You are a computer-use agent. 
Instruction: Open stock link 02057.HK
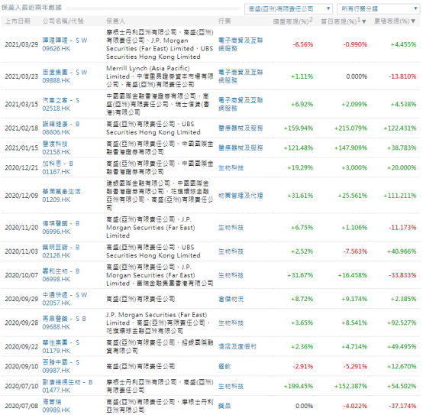[x=56, y=303]
